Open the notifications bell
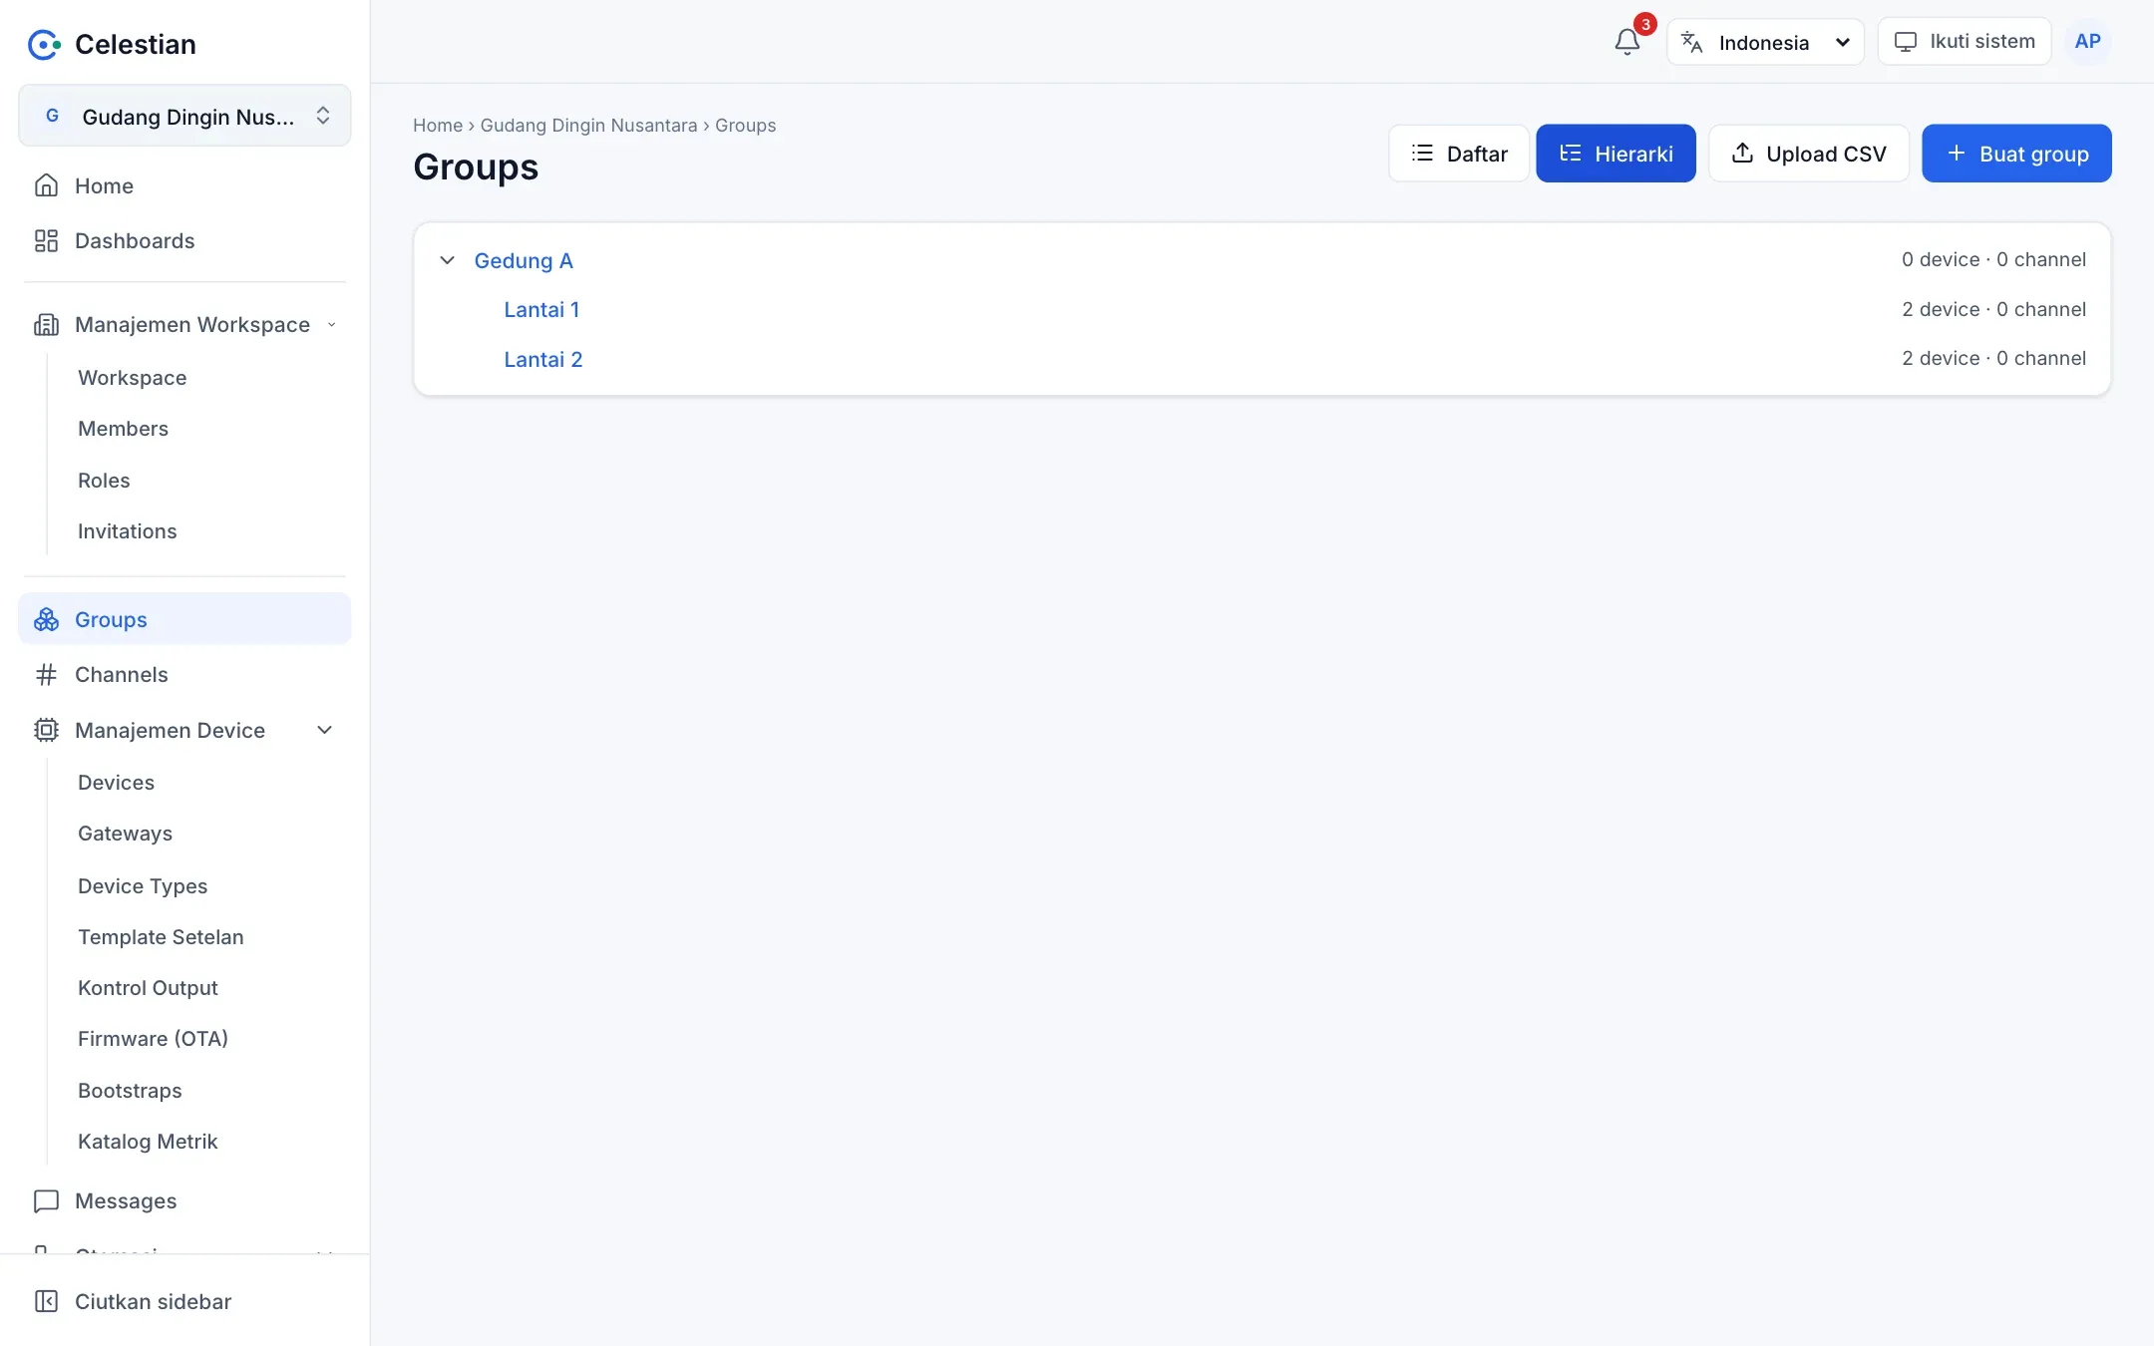The image size is (2154, 1346). (1626, 42)
